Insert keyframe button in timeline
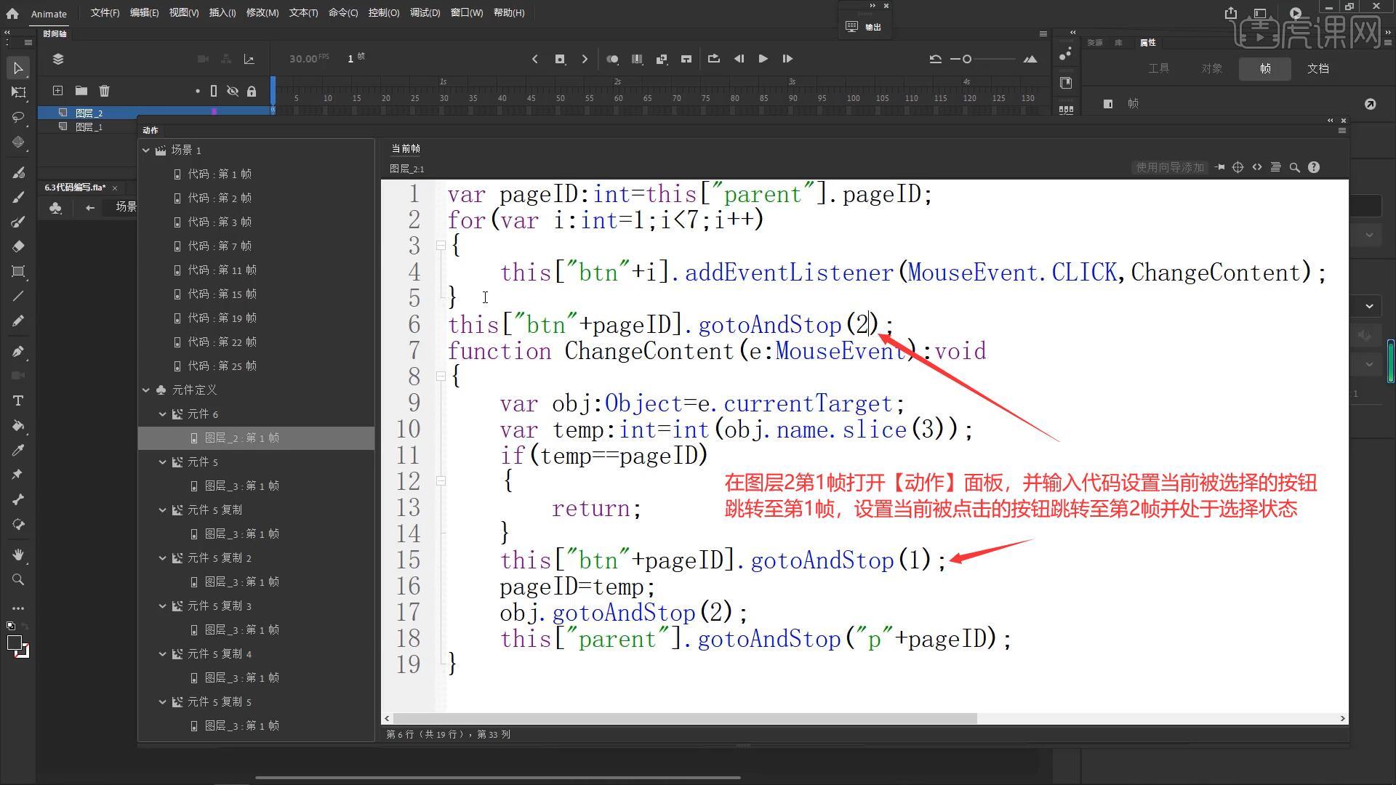Viewport: 1396px width, 785px height. point(560,59)
